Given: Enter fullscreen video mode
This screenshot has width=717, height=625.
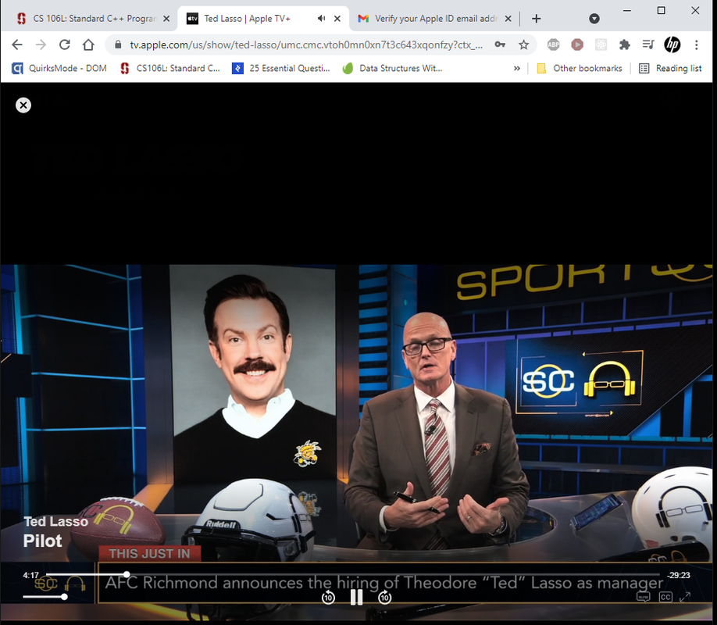Looking at the screenshot, I should pyautogui.click(x=685, y=597).
